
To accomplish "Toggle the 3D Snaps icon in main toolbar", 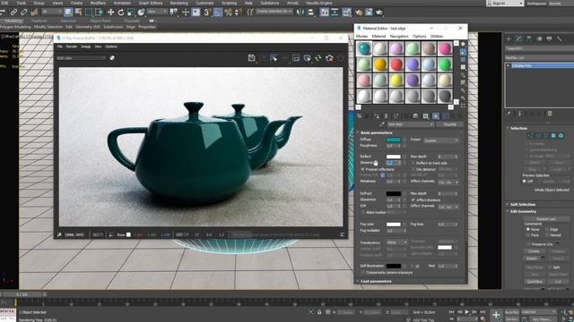I will tap(207, 13).
